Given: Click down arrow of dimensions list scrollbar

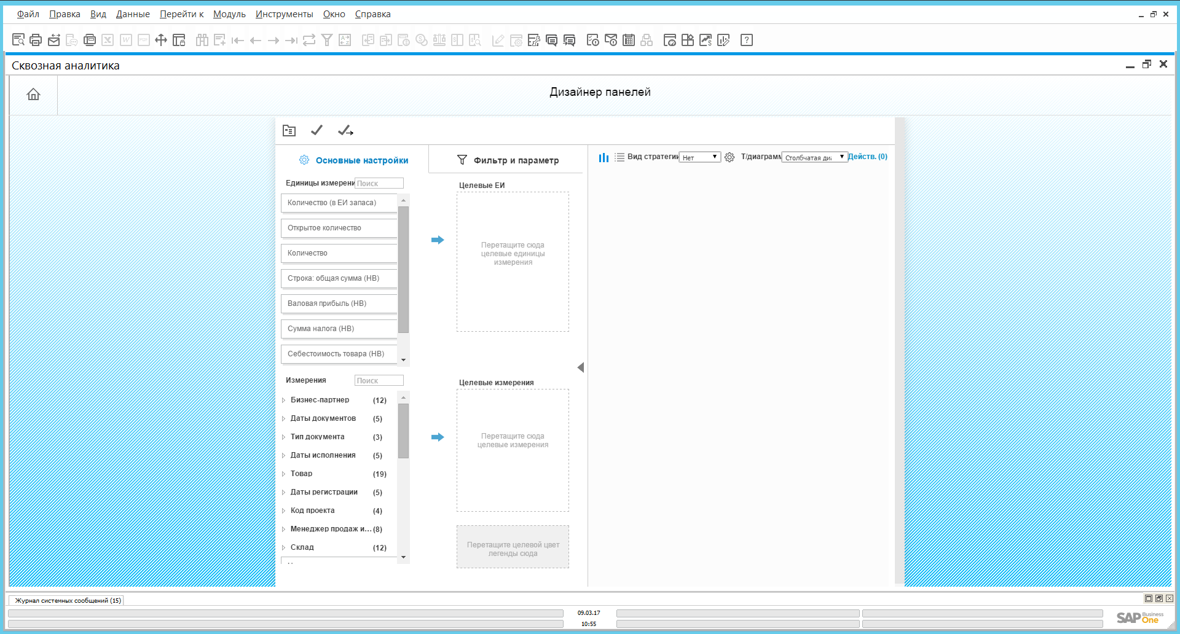Looking at the screenshot, I should coord(403,557).
